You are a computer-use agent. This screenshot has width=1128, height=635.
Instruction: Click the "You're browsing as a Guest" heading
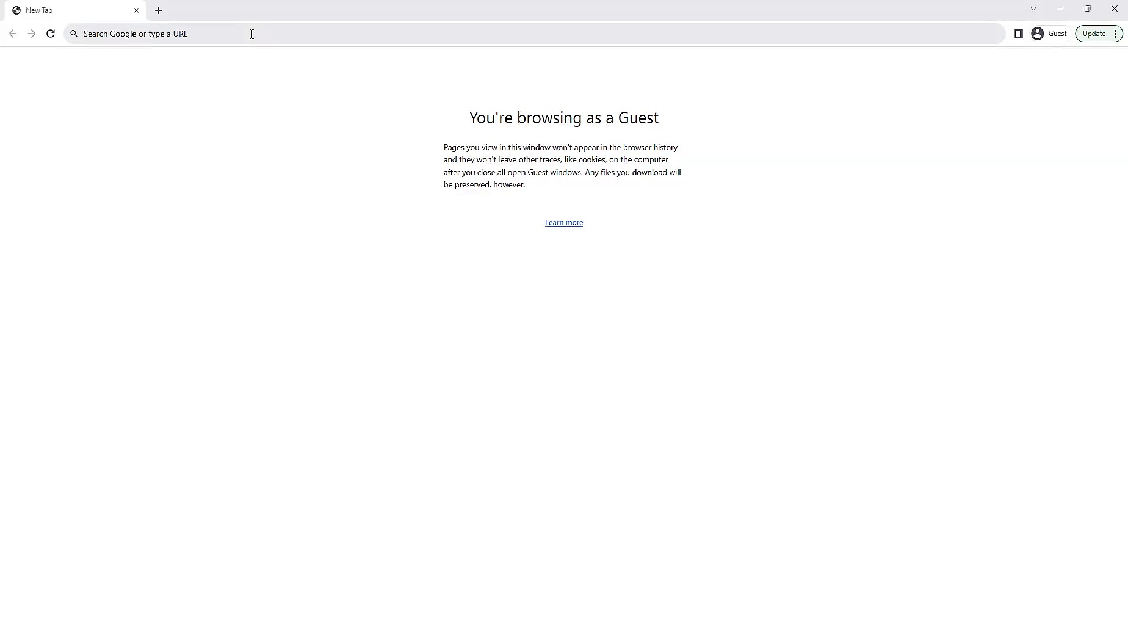click(564, 118)
